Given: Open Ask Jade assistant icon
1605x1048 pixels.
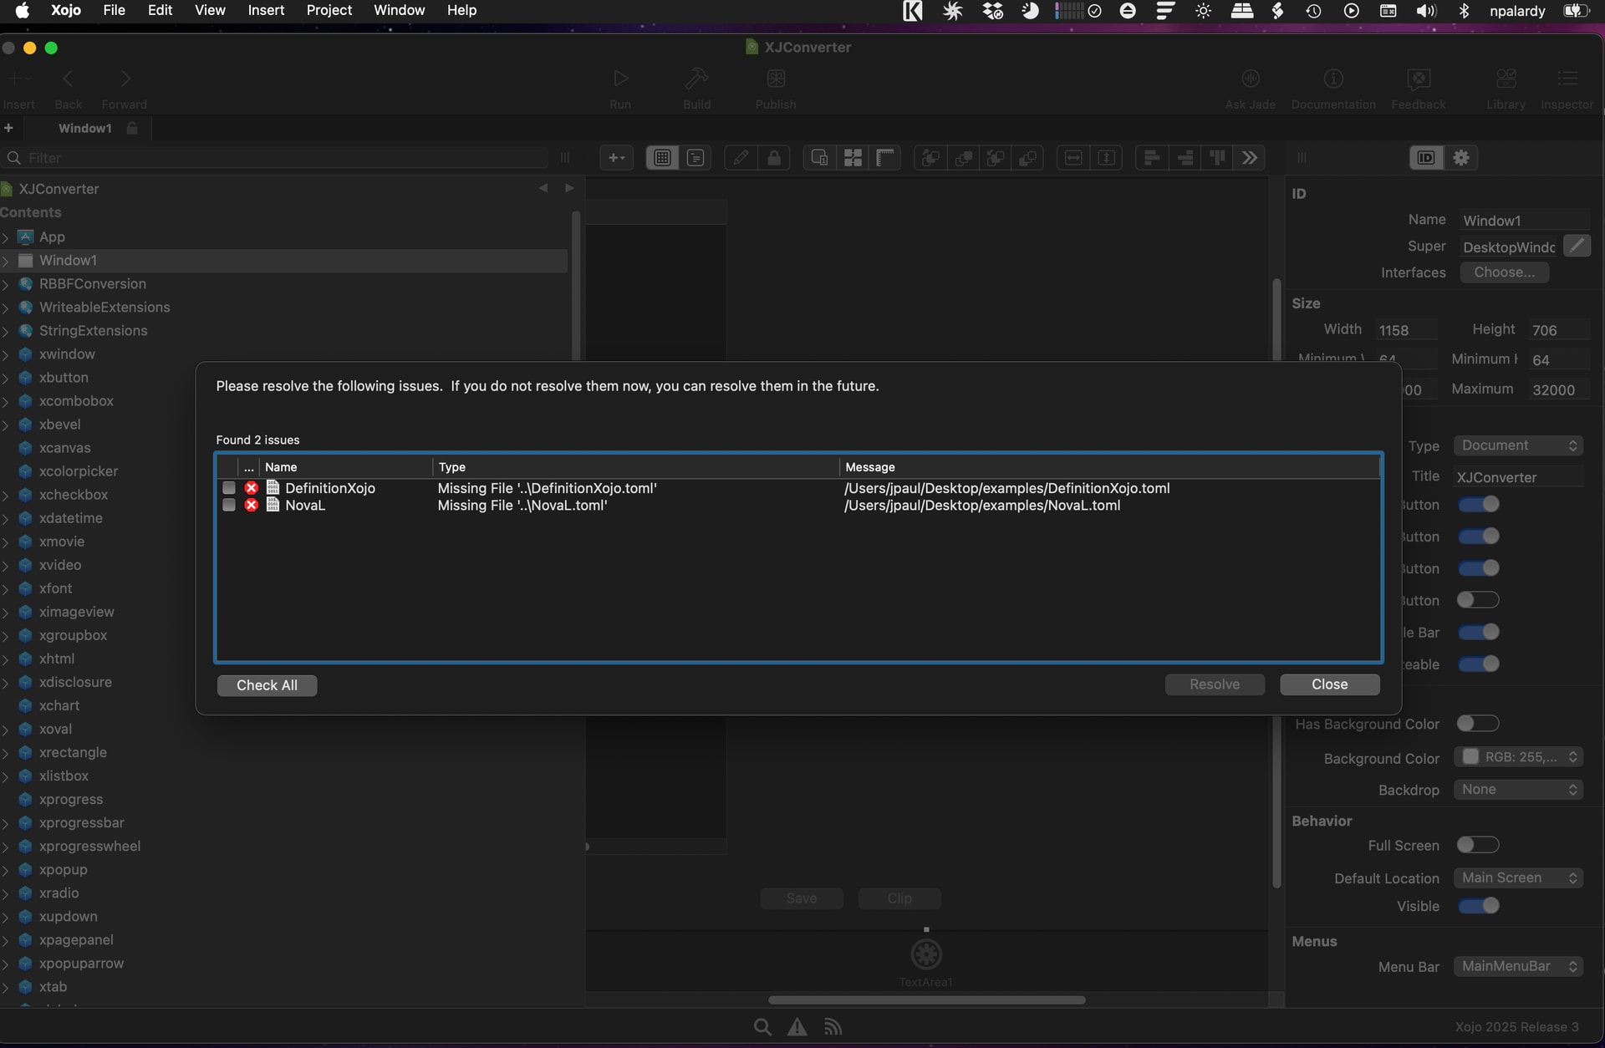Looking at the screenshot, I should coord(1250,79).
